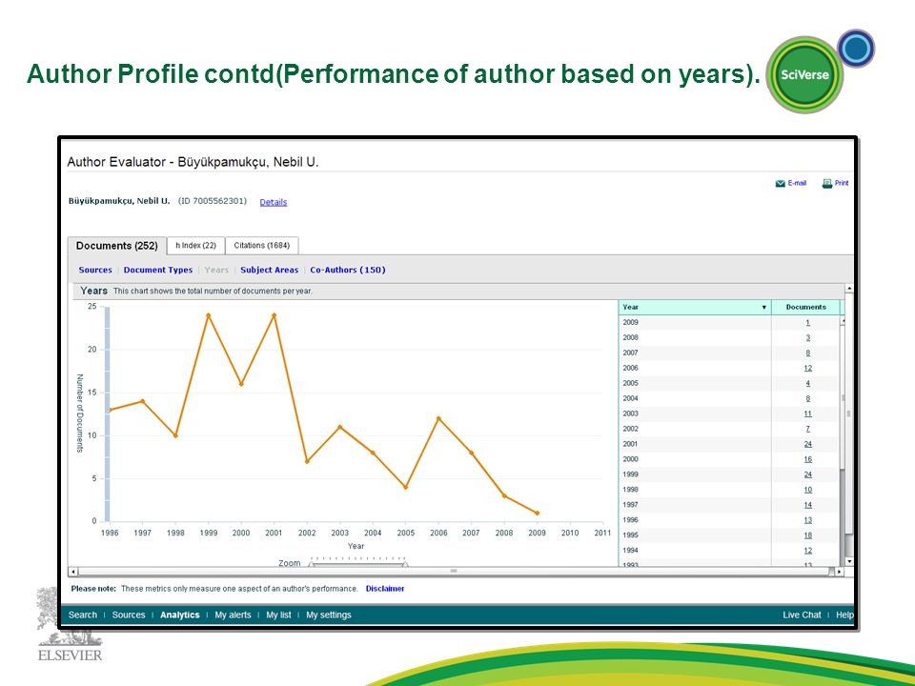Click the vertical scrollbar up arrow

[x=849, y=289]
